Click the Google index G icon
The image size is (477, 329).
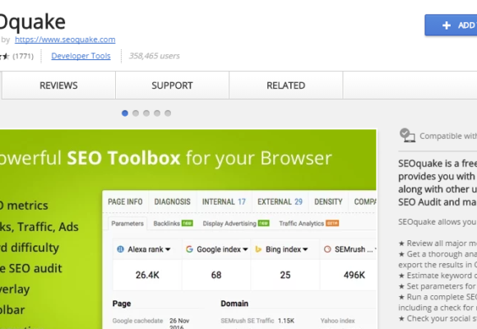(x=189, y=249)
